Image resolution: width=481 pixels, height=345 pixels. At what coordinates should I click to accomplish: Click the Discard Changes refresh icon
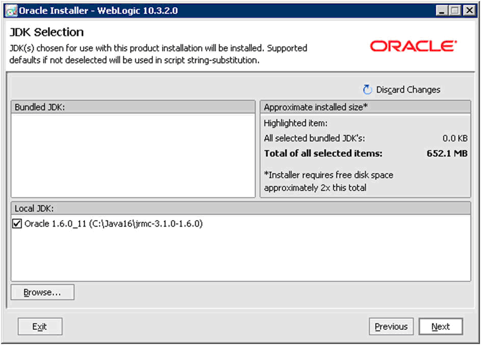(x=367, y=90)
